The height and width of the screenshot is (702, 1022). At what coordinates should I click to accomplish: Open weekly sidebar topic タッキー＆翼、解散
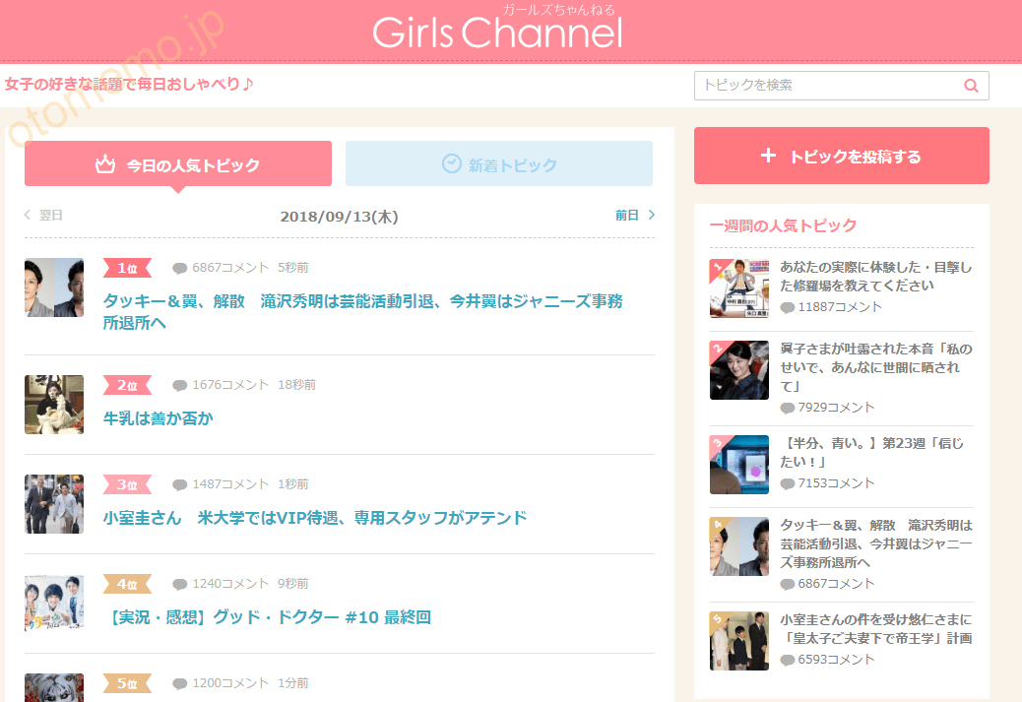click(x=876, y=543)
